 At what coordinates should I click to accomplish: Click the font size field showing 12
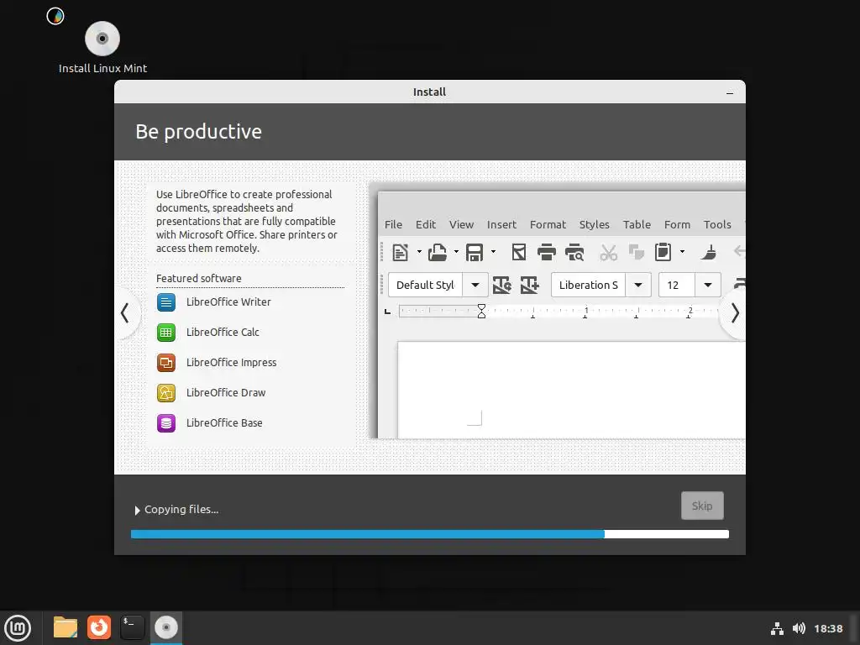[x=677, y=286]
